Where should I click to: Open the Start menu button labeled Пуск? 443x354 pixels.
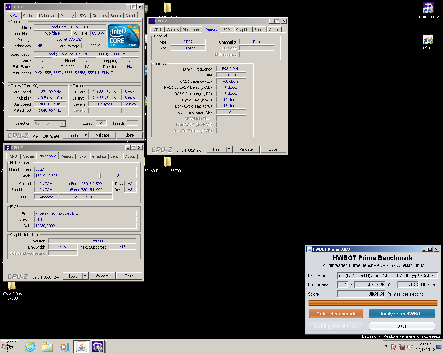point(9,347)
